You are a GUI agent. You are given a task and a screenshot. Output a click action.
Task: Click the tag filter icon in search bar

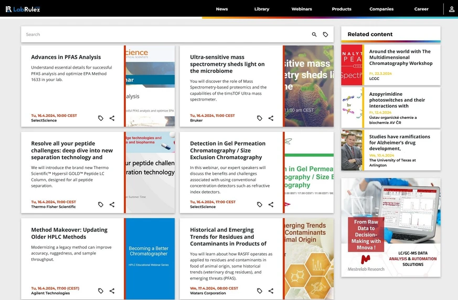point(325,35)
